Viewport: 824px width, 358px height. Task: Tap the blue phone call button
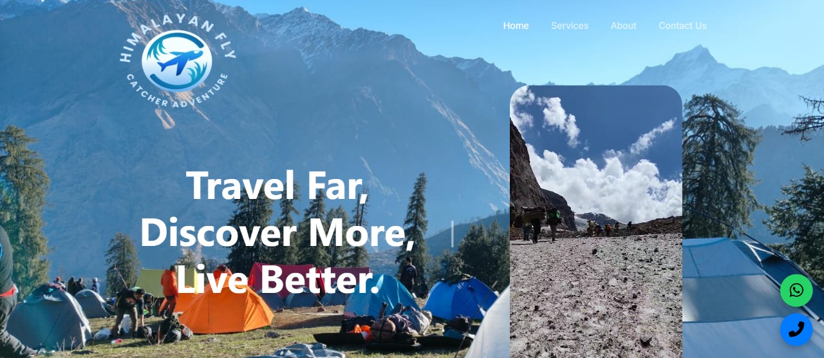[x=796, y=330]
